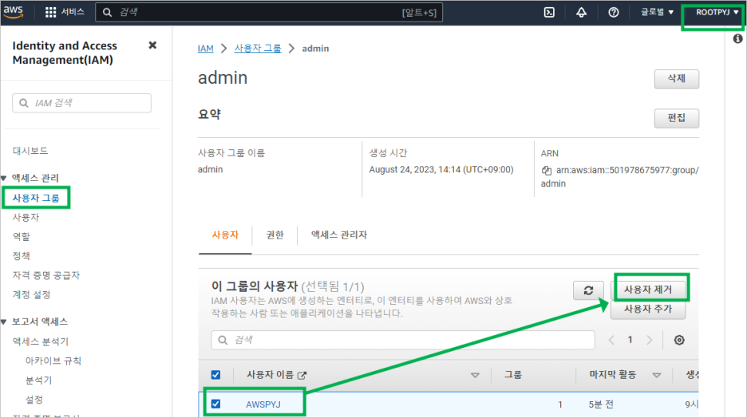Switch to the 사용자 tab
This screenshot has width=747, height=418.
tap(225, 235)
